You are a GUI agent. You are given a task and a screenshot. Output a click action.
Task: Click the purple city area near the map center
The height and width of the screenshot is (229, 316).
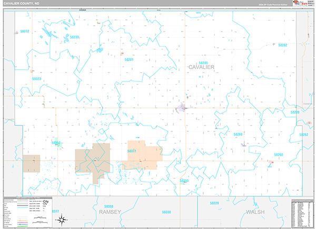point(183,107)
